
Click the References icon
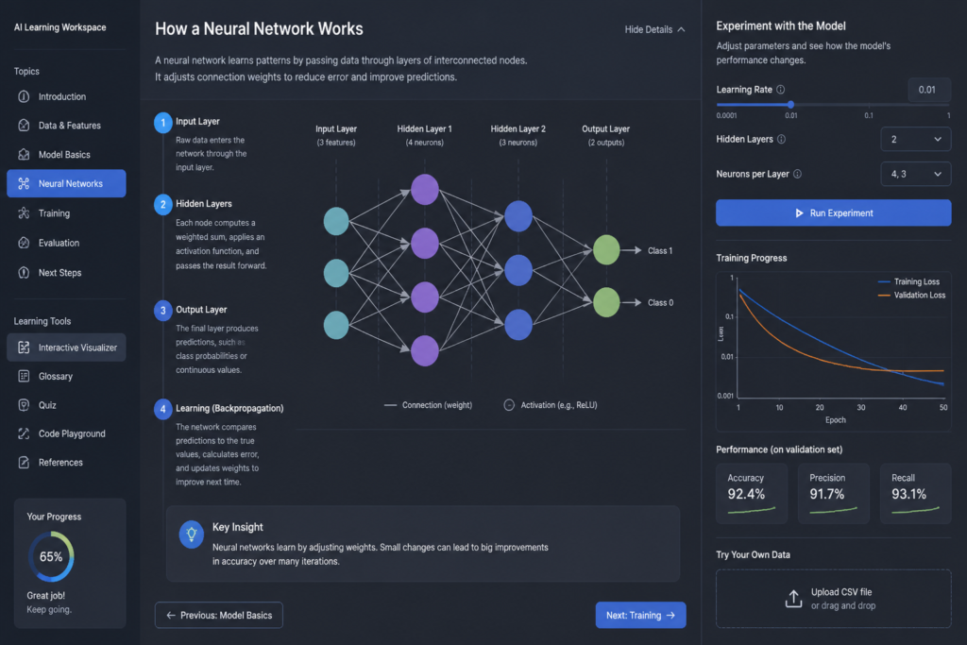point(24,463)
